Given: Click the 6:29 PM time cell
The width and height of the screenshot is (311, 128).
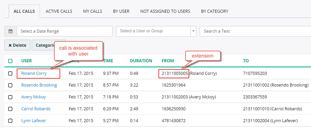Looking at the screenshot, I should click(111, 109).
